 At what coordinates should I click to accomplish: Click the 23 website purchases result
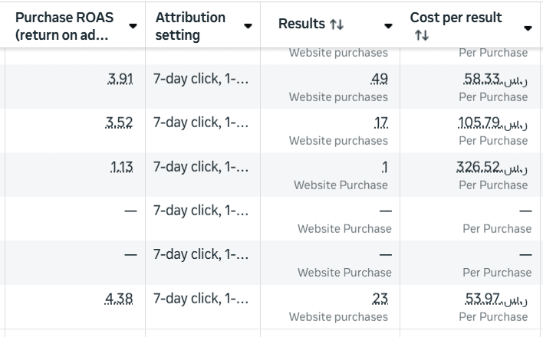pyautogui.click(x=380, y=299)
